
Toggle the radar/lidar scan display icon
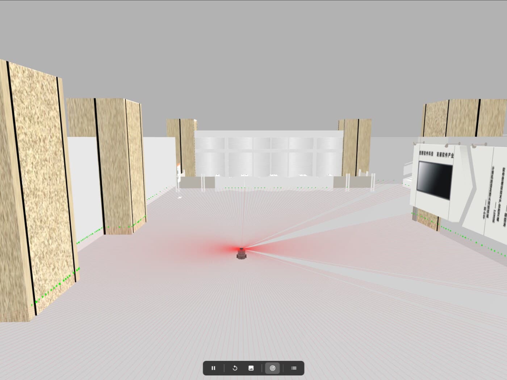pos(273,368)
